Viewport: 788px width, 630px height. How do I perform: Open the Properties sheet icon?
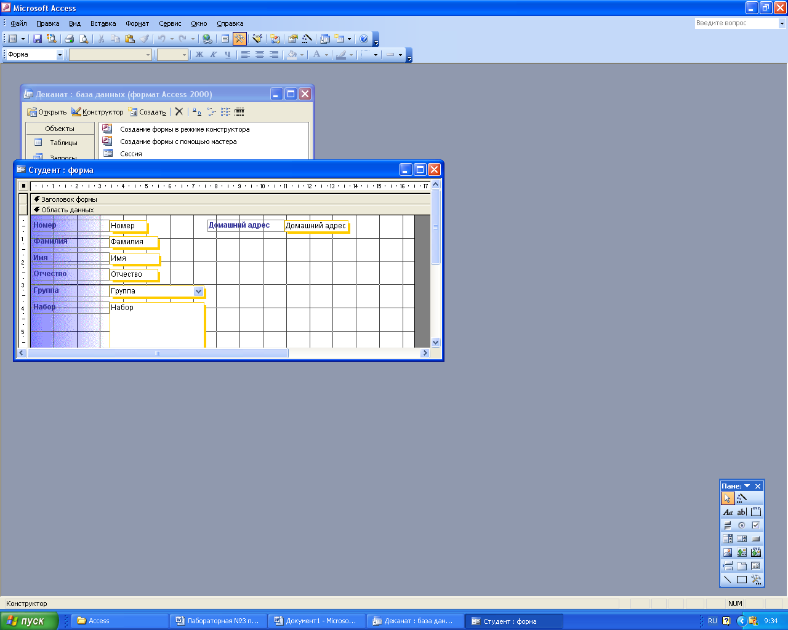tap(292, 39)
